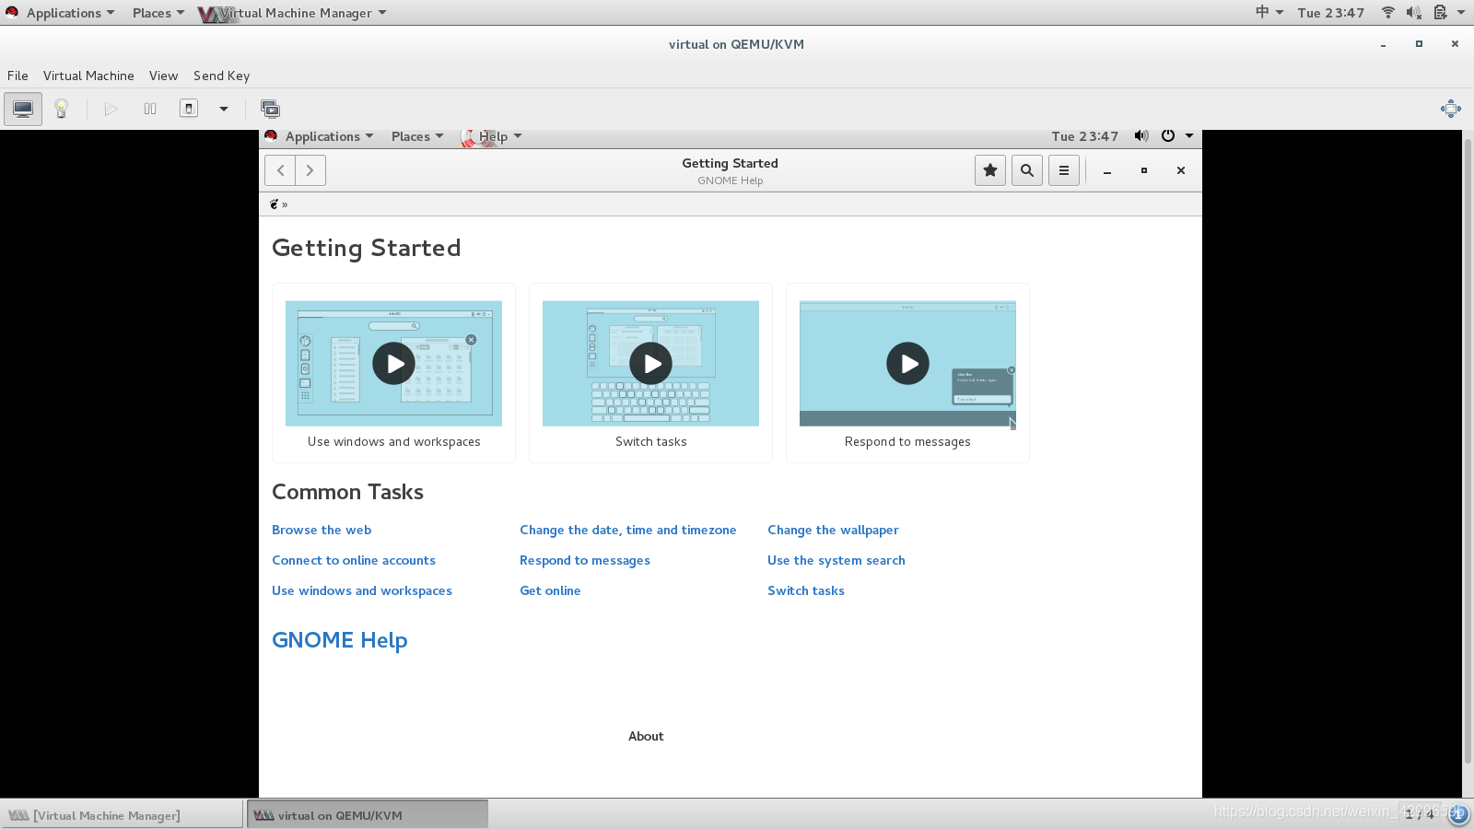Open the shutdown options dropdown arrow
Screen dimensions: 1474x829
tap(223, 109)
